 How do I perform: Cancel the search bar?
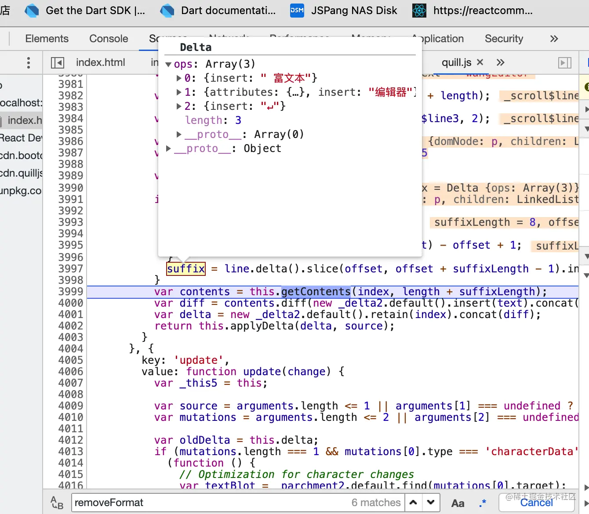click(537, 503)
